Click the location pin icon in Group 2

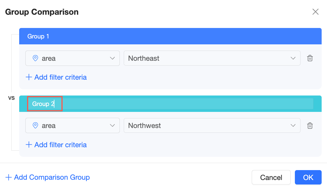36,125
